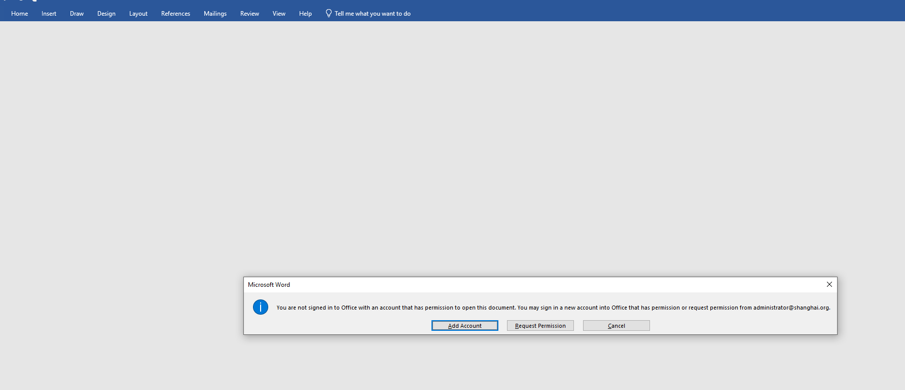
Task: Dismiss the dialog with the Cancel button
Action: [x=617, y=326]
